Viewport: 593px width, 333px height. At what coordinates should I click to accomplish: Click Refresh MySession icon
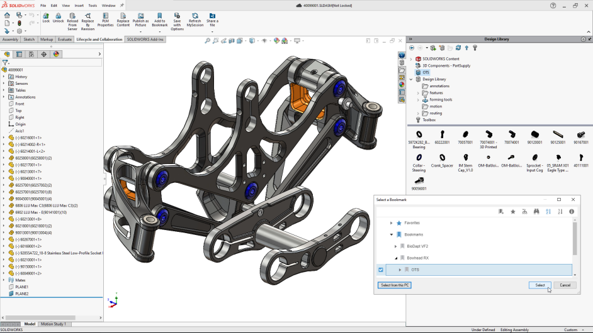(195, 16)
